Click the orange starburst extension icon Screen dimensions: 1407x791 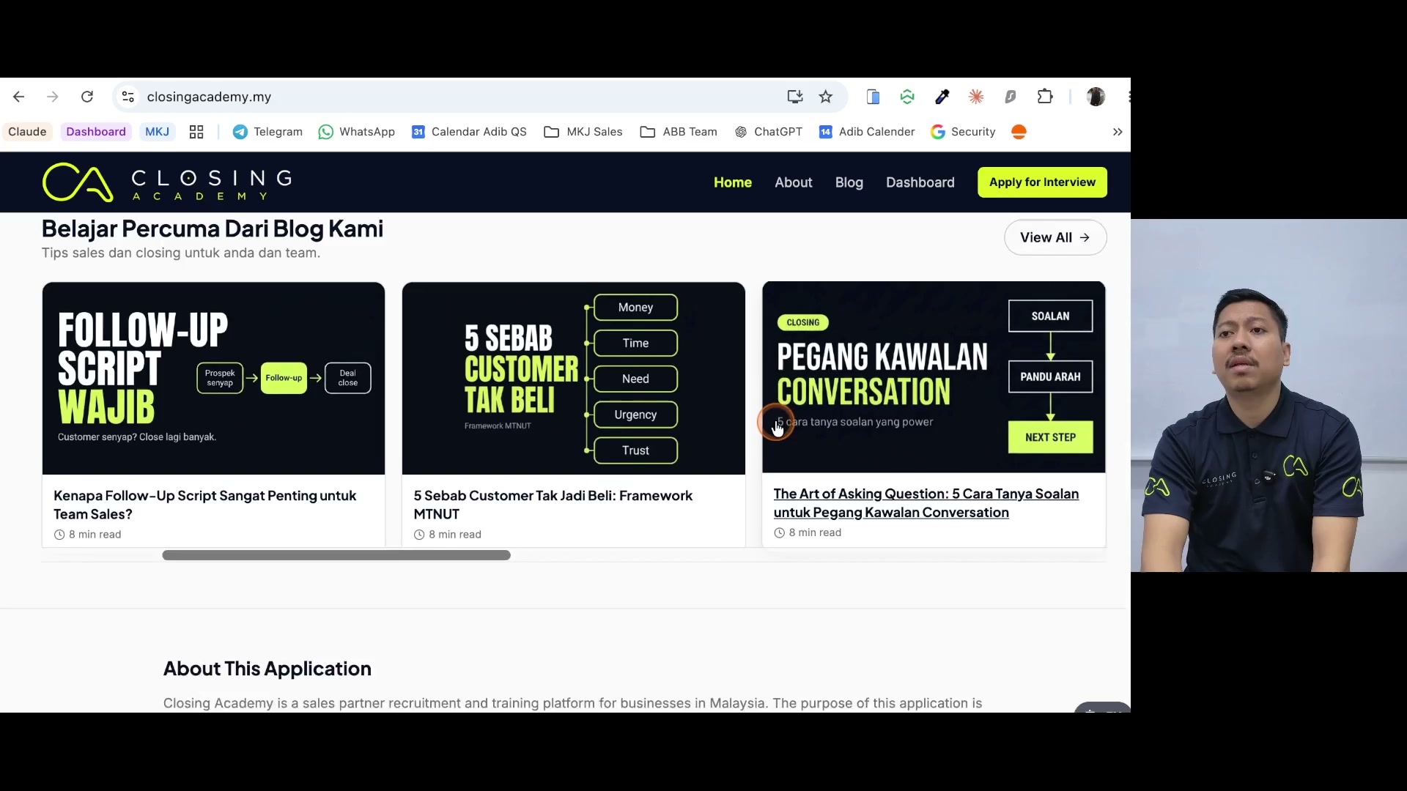pyautogui.click(x=976, y=97)
